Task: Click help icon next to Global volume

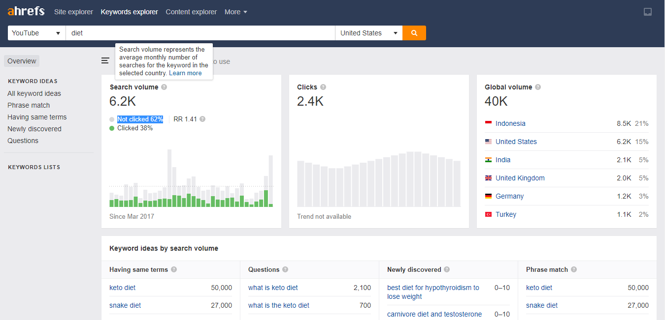Action: pos(538,87)
